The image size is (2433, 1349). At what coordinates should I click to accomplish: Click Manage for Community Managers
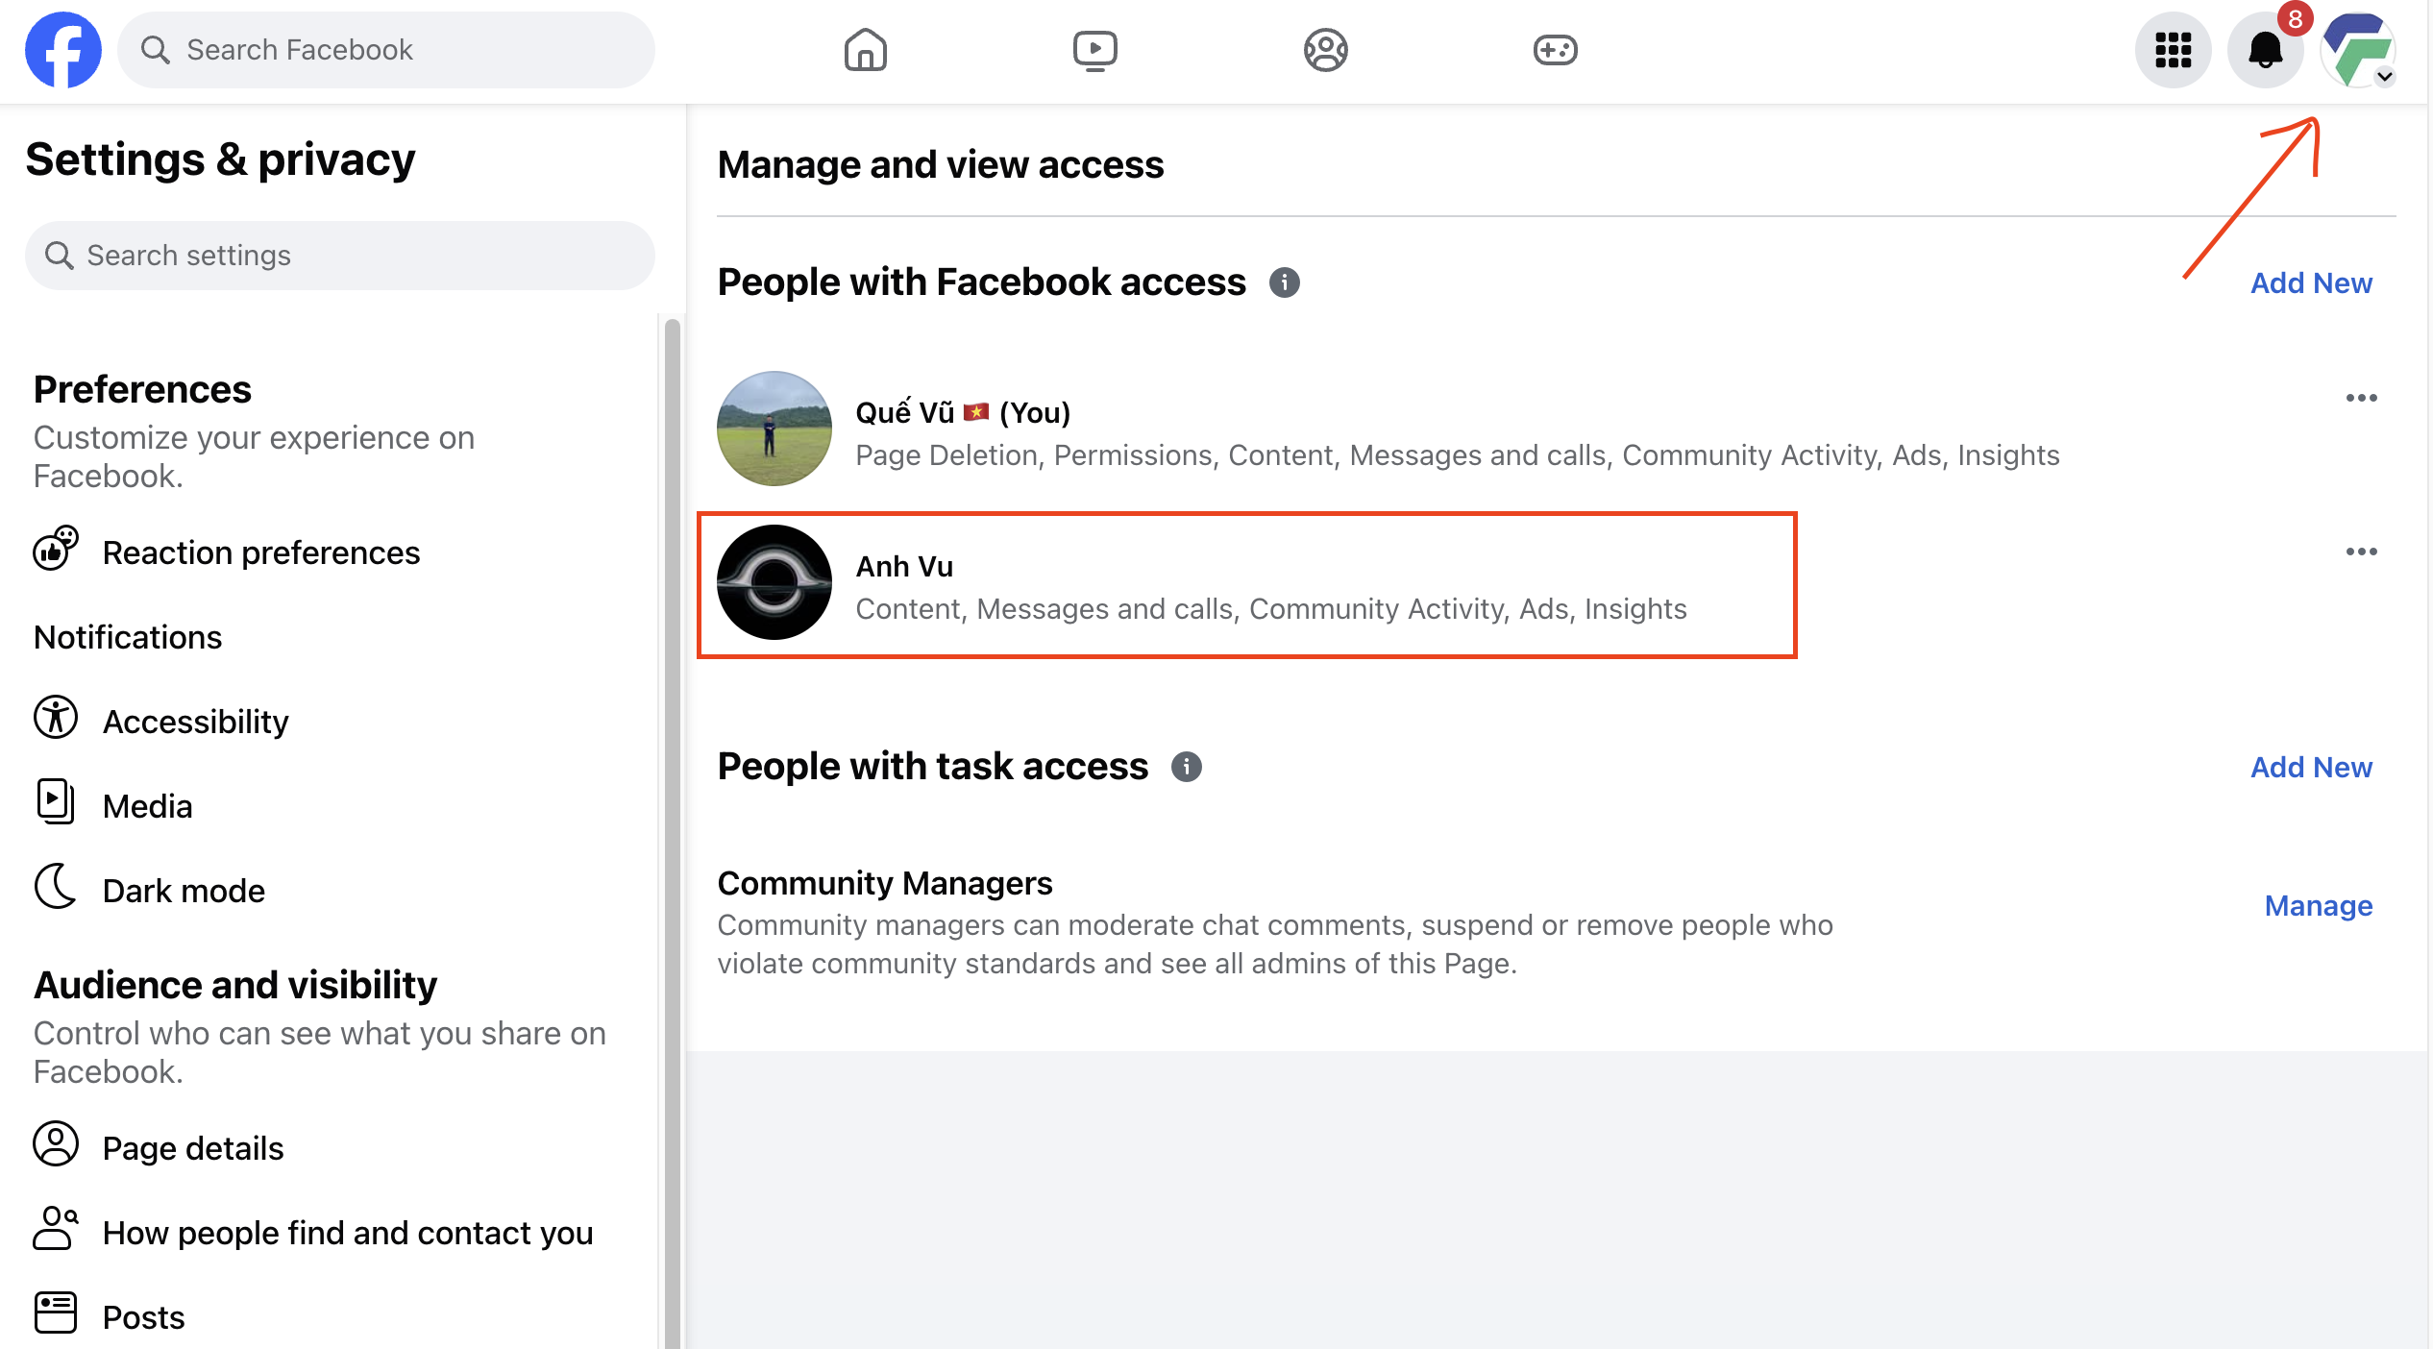2318,905
